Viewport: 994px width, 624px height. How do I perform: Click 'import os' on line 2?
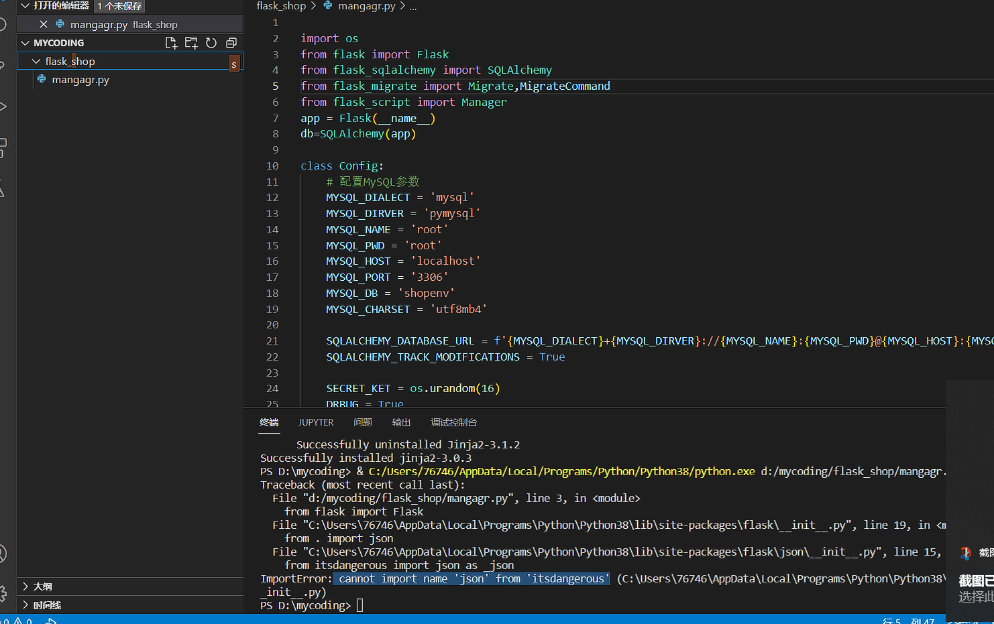tap(329, 38)
